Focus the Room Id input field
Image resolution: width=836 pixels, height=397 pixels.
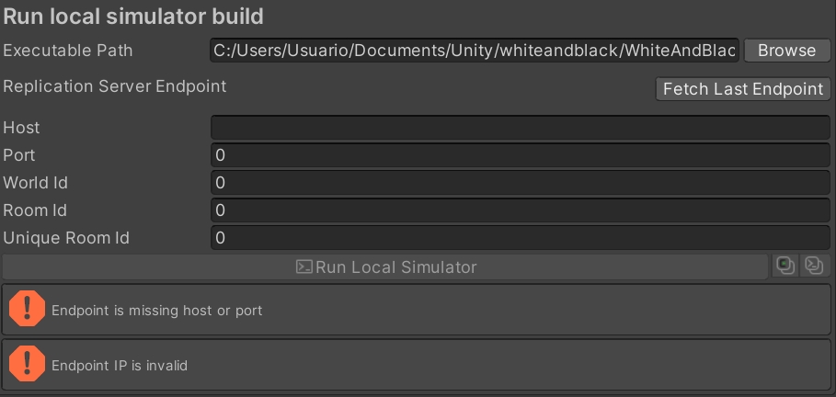(520, 210)
